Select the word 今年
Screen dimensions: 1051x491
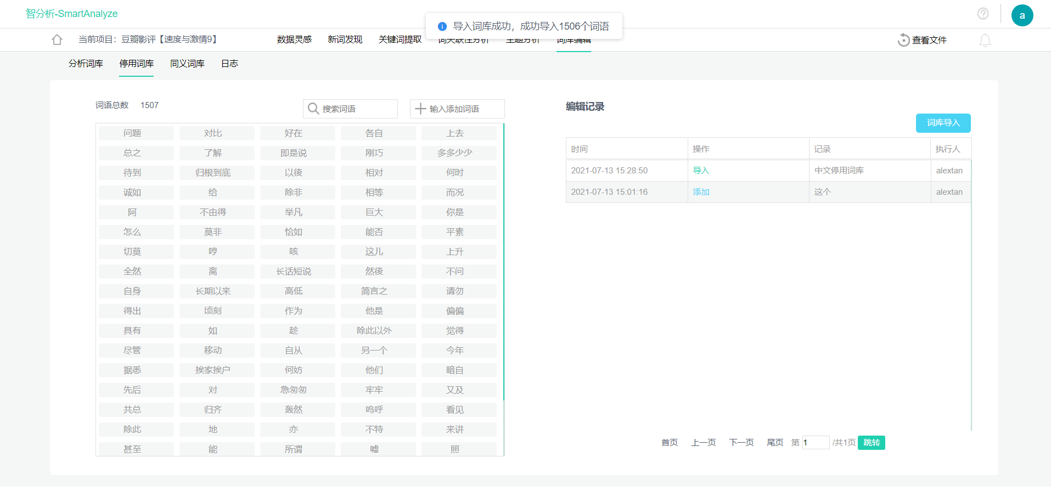(459, 351)
